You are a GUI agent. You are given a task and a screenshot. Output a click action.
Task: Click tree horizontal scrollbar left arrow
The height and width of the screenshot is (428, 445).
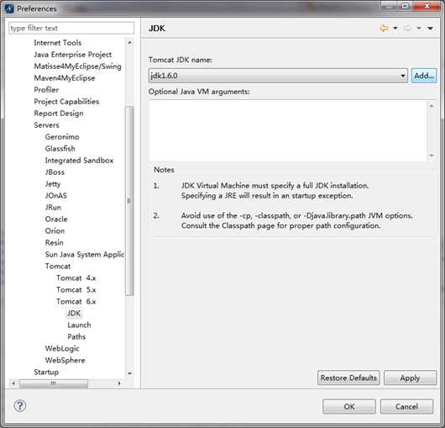pyautogui.click(x=13, y=383)
